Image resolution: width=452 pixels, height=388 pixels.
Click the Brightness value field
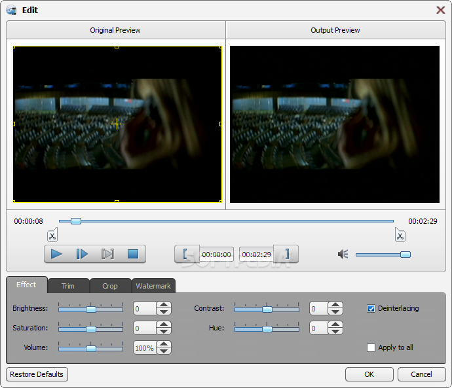pyautogui.click(x=145, y=309)
